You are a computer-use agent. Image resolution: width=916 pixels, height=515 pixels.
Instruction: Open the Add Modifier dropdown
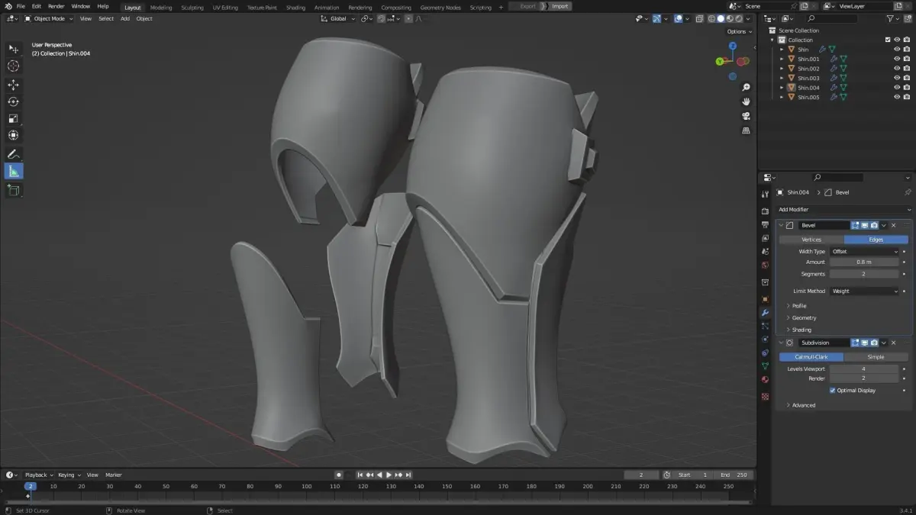click(x=843, y=209)
